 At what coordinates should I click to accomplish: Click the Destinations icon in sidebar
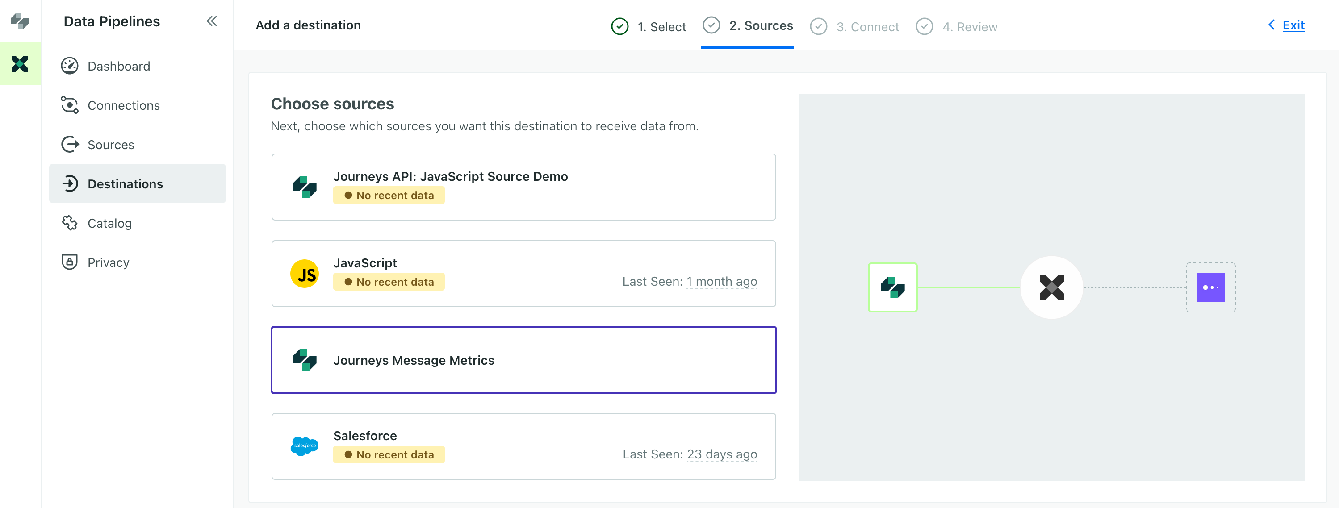[69, 183]
